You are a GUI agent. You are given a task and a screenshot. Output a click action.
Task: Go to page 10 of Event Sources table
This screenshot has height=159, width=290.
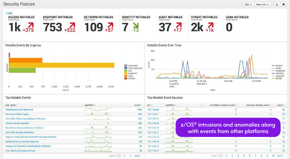pyautogui.click(x=273, y=156)
